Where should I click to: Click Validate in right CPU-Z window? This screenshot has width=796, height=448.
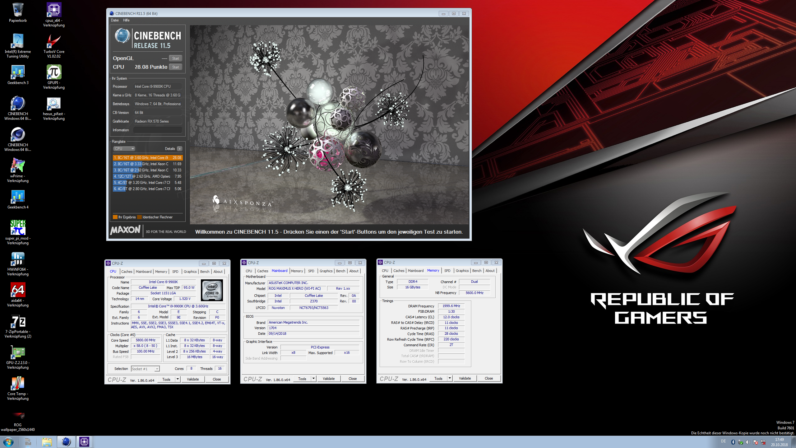tap(465, 378)
